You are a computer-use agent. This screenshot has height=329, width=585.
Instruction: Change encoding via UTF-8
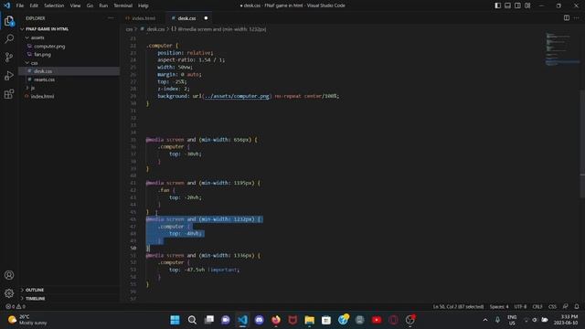coord(520,306)
